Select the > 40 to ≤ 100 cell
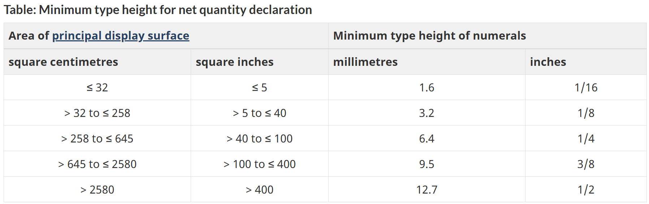Viewport: 649px width, 204px height. (x=259, y=139)
